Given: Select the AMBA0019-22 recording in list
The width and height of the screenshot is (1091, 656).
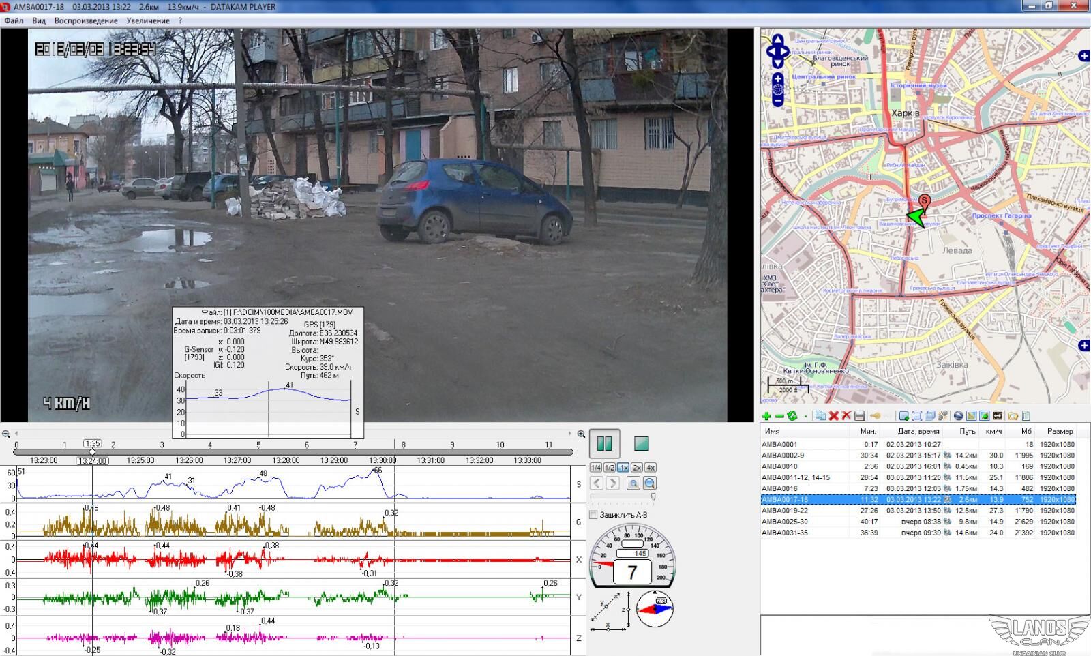Looking at the screenshot, I should tap(784, 511).
